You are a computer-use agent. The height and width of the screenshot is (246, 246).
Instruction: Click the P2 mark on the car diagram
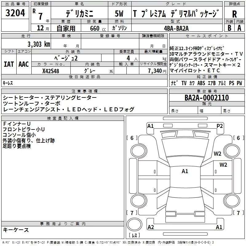click(x=220, y=126)
